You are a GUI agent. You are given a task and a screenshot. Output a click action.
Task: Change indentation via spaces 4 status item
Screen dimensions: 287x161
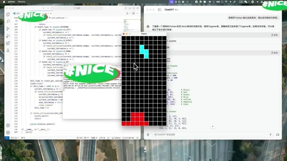(x=94, y=138)
